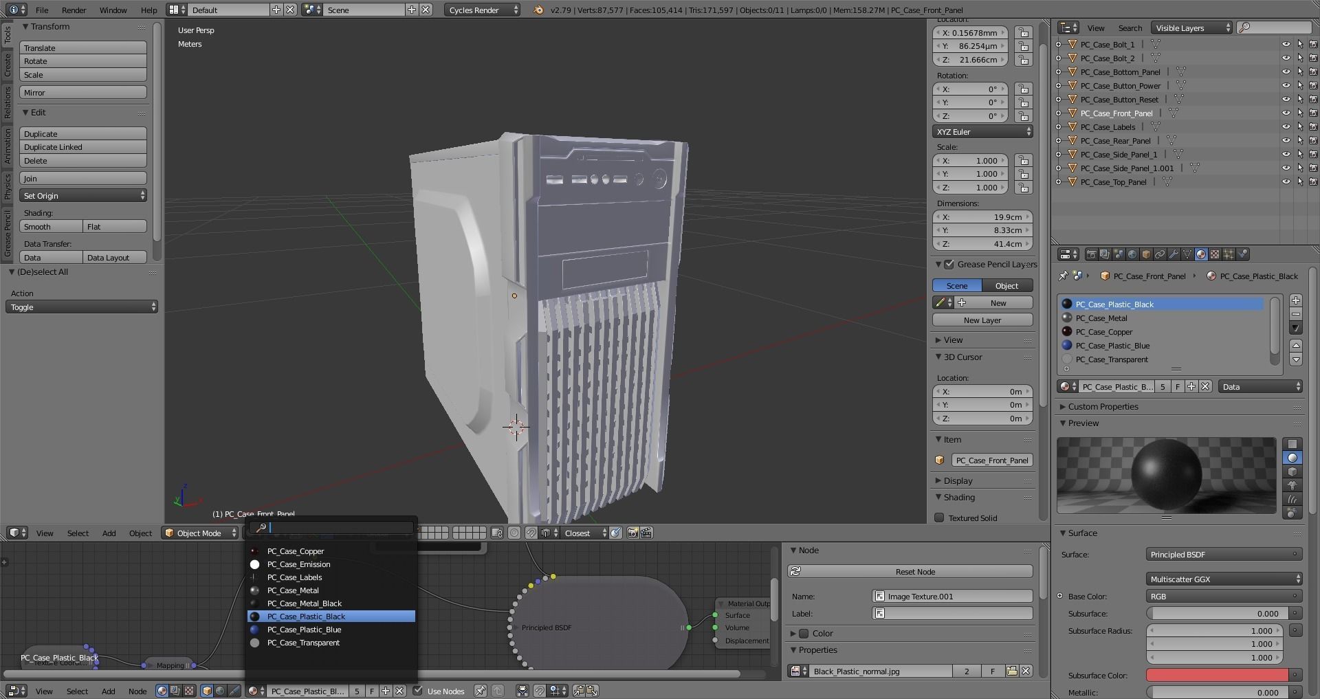Toggle renderability camera for PC_Case_Rear_Panel
The width and height of the screenshot is (1320, 699).
coord(1313,140)
